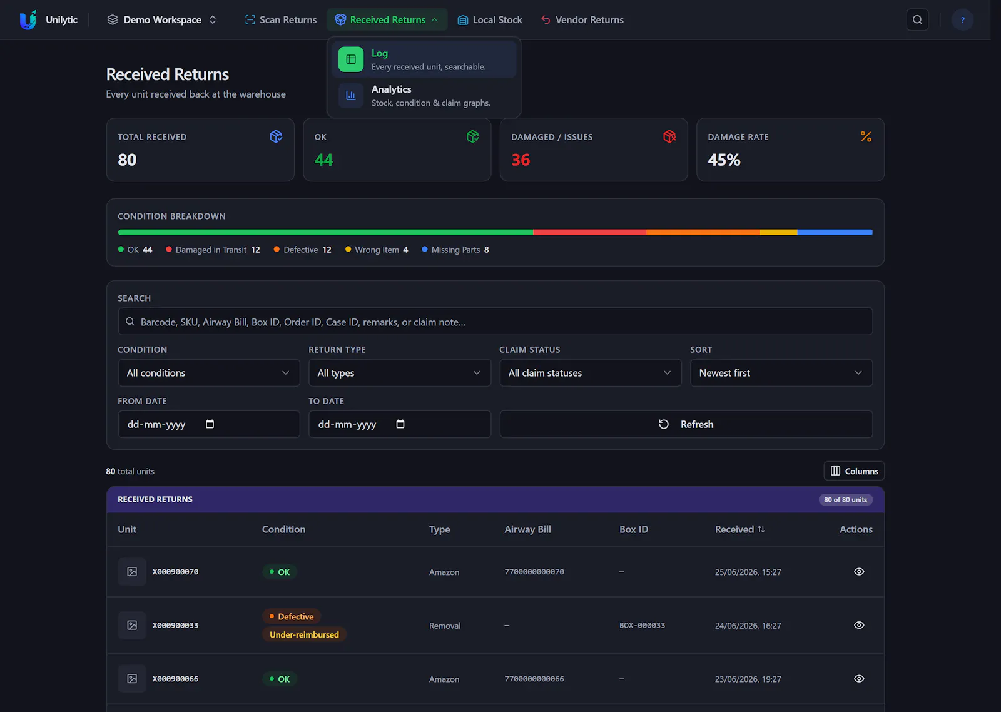Sort by the Received column arrows
The height and width of the screenshot is (712, 1001).
(761, 529)
